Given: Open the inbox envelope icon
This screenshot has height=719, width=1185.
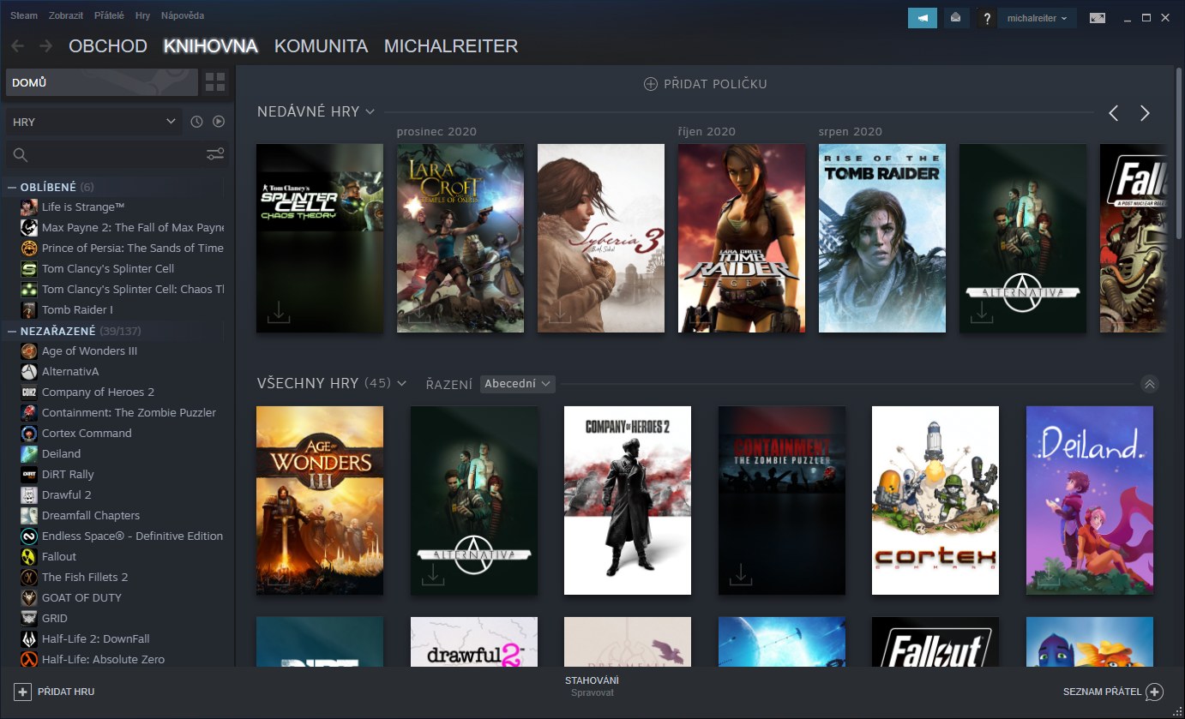Looking at the screenshot, I should (x=956, y=18).
